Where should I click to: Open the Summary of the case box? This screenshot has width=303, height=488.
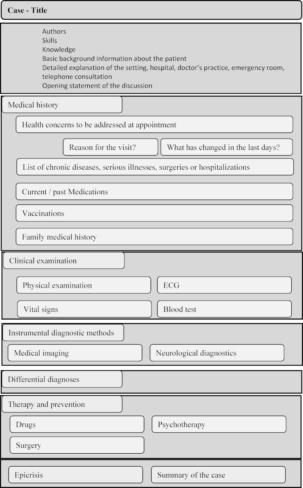[218, 475]
